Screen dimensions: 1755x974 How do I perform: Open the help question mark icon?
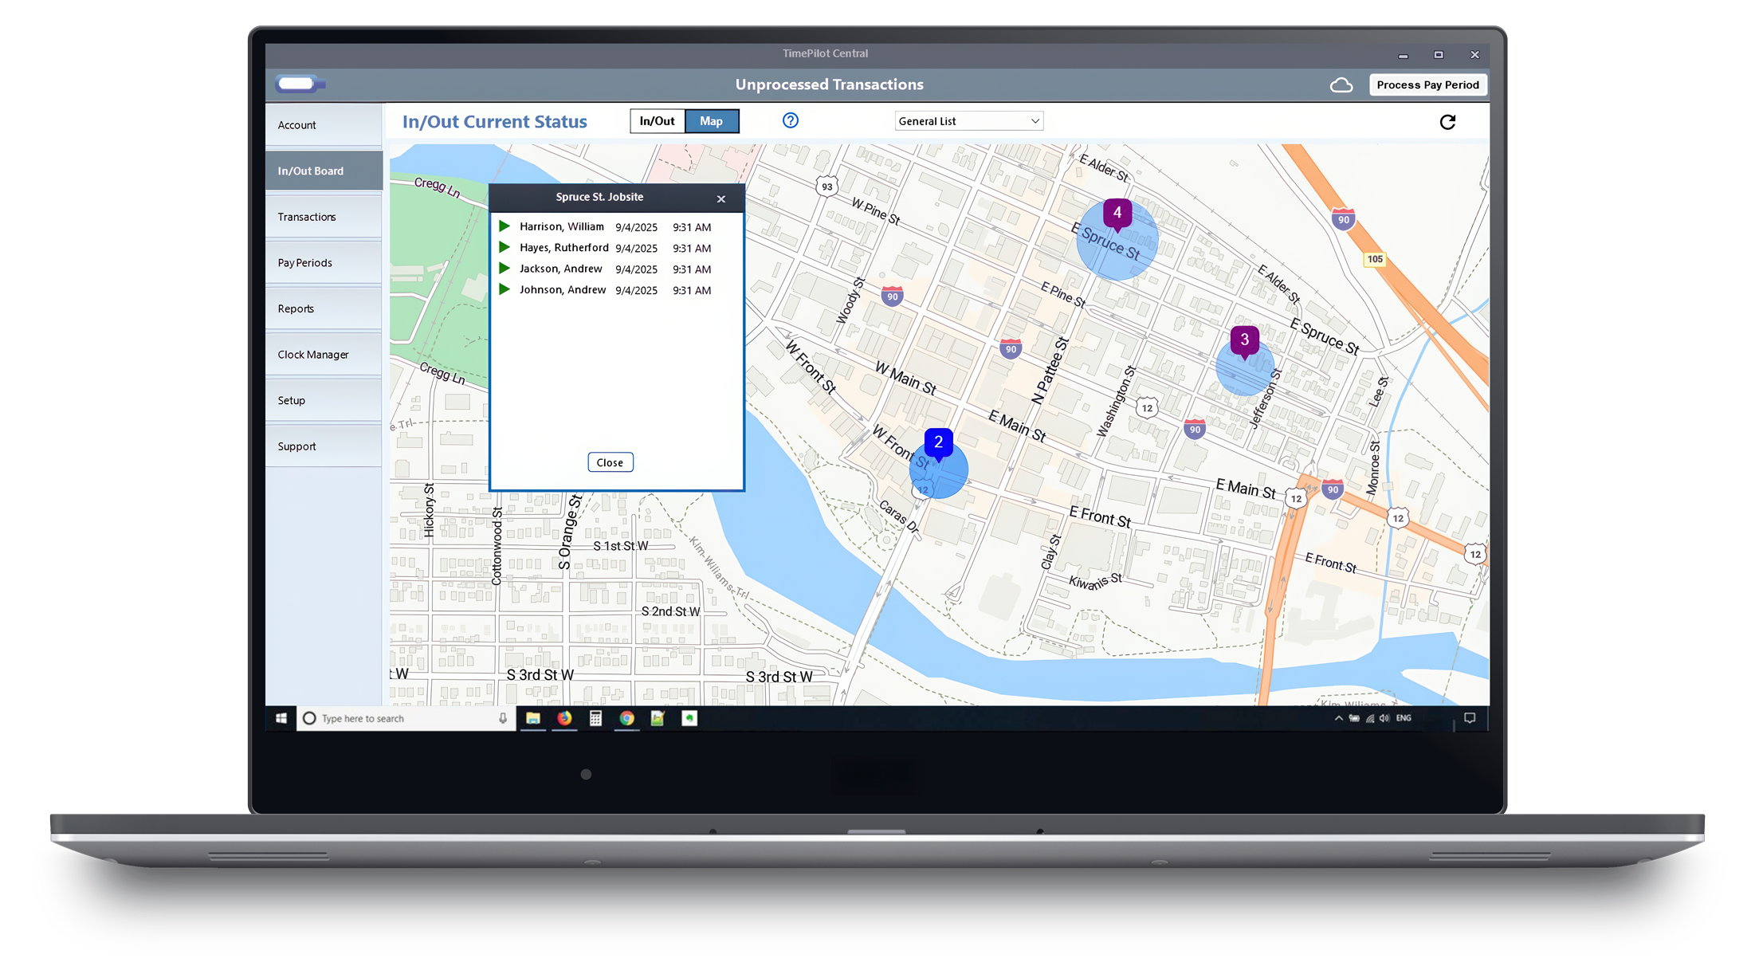[790, 120]
